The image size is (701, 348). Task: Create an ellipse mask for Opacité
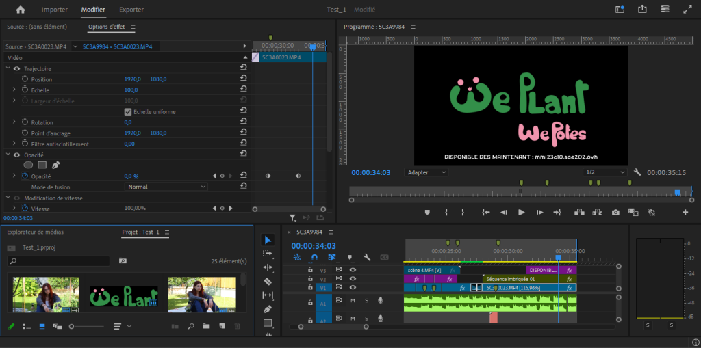pos(28,165)
